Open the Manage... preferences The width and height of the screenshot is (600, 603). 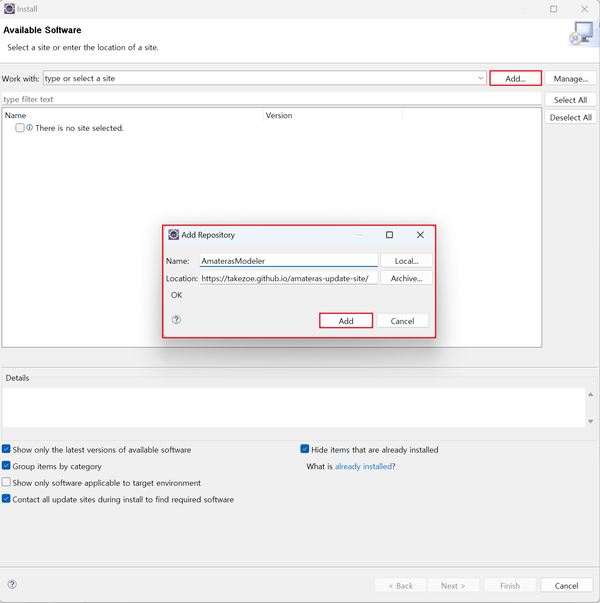[x=570, y=78]
